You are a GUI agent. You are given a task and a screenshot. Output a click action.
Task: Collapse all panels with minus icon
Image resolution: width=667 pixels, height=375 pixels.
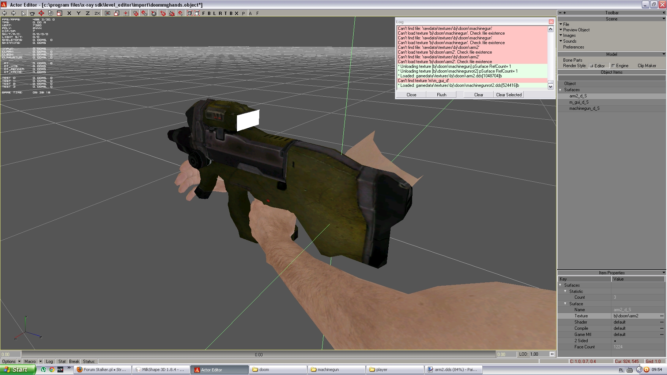click(x=560, y=12)
